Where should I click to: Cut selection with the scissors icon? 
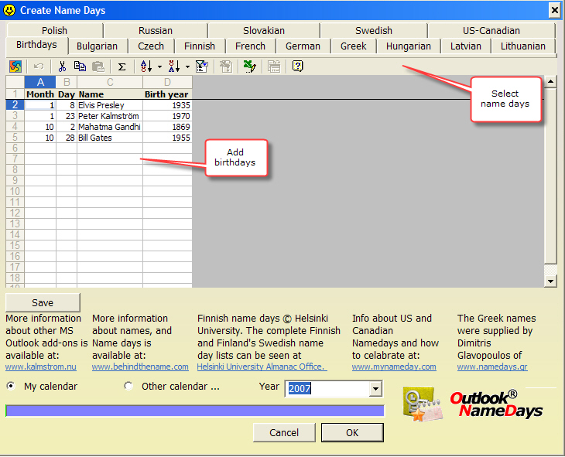click(x=62, y=67)
